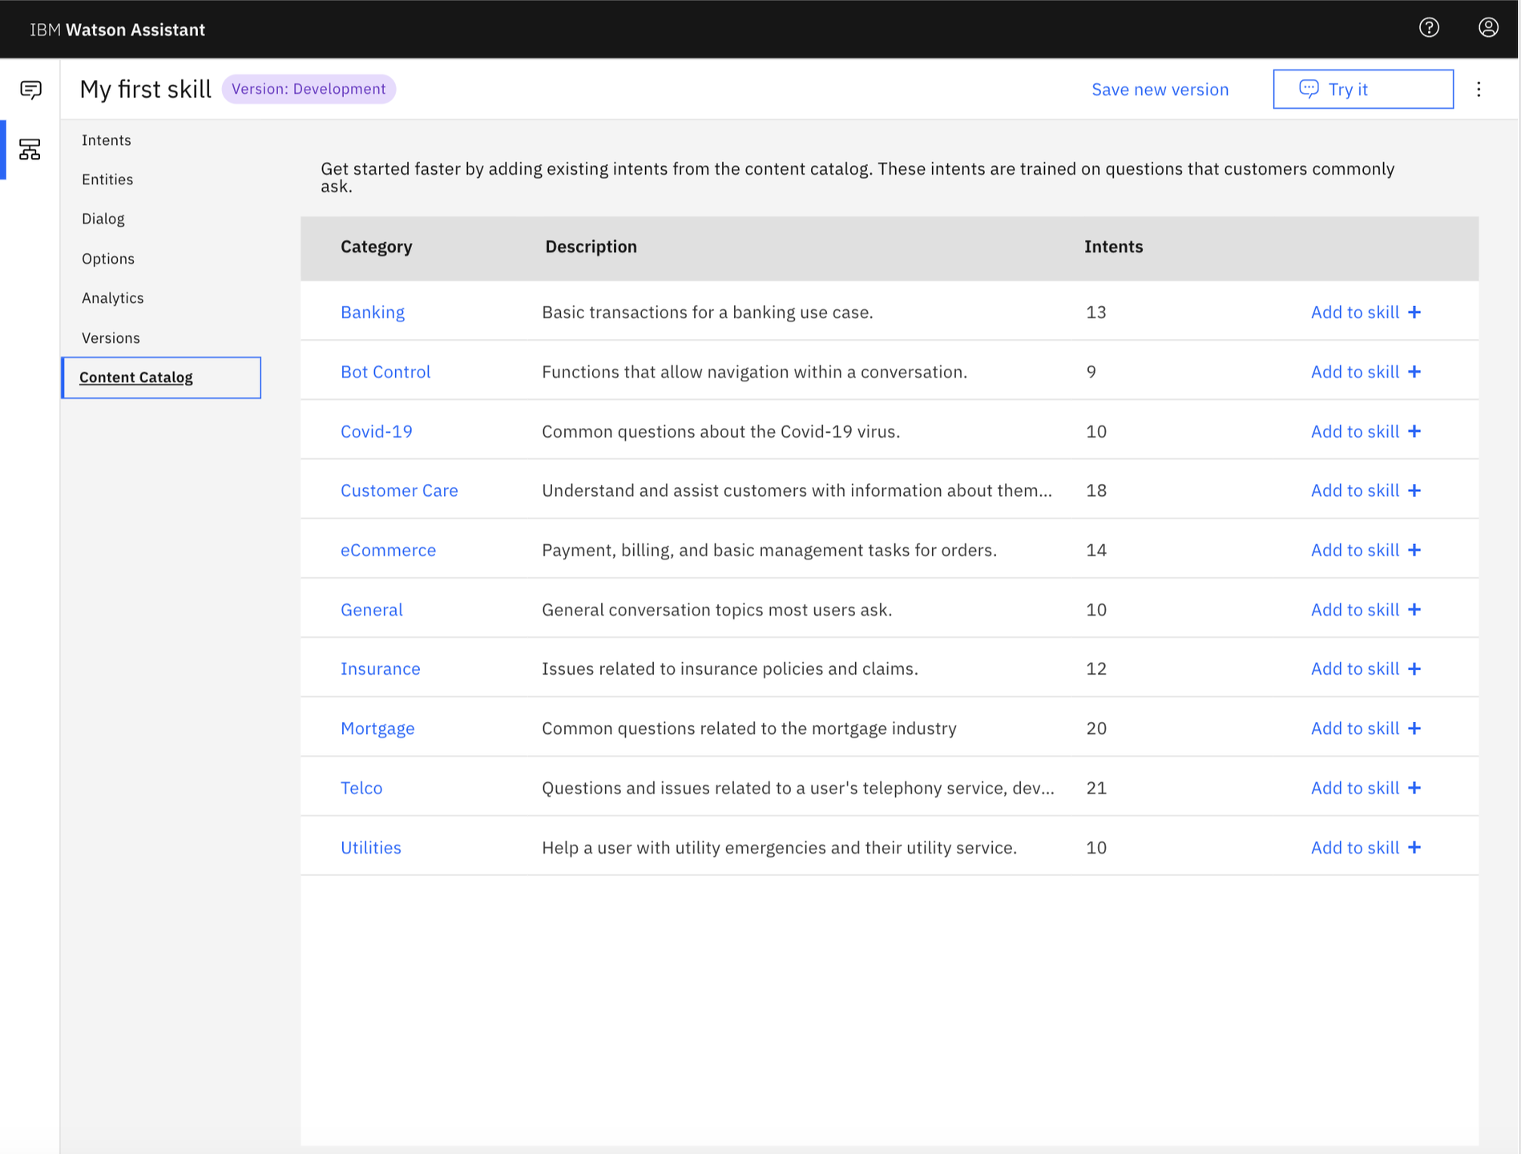Image resolution: width=1521 pixels, height=1154 pixels.
Task: Open the Mortgage category link
Action: pyautogui.click(x=377, y=728)
